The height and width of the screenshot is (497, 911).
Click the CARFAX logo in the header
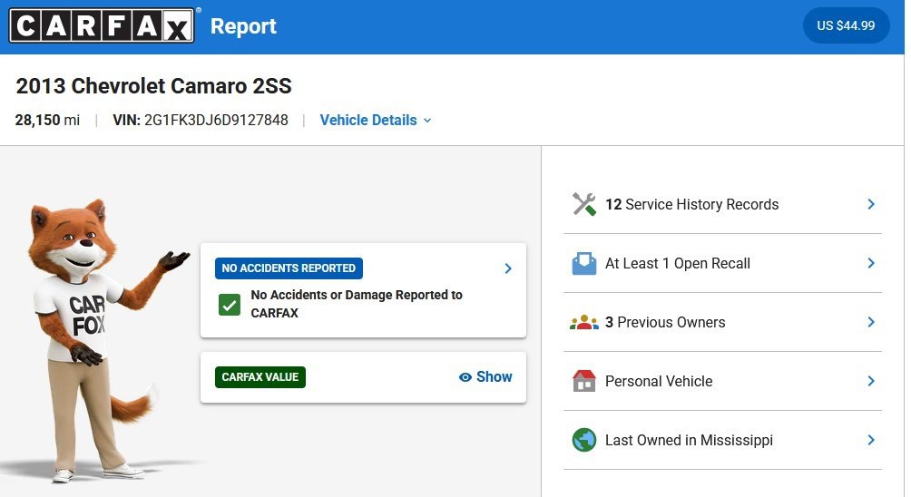click(102, 25)
